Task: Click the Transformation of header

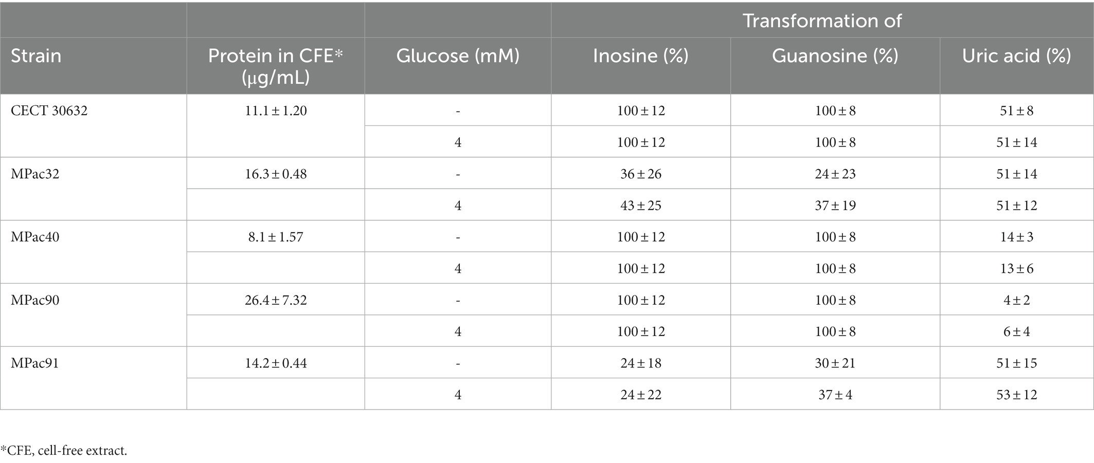Action: (x=822, y=21)
